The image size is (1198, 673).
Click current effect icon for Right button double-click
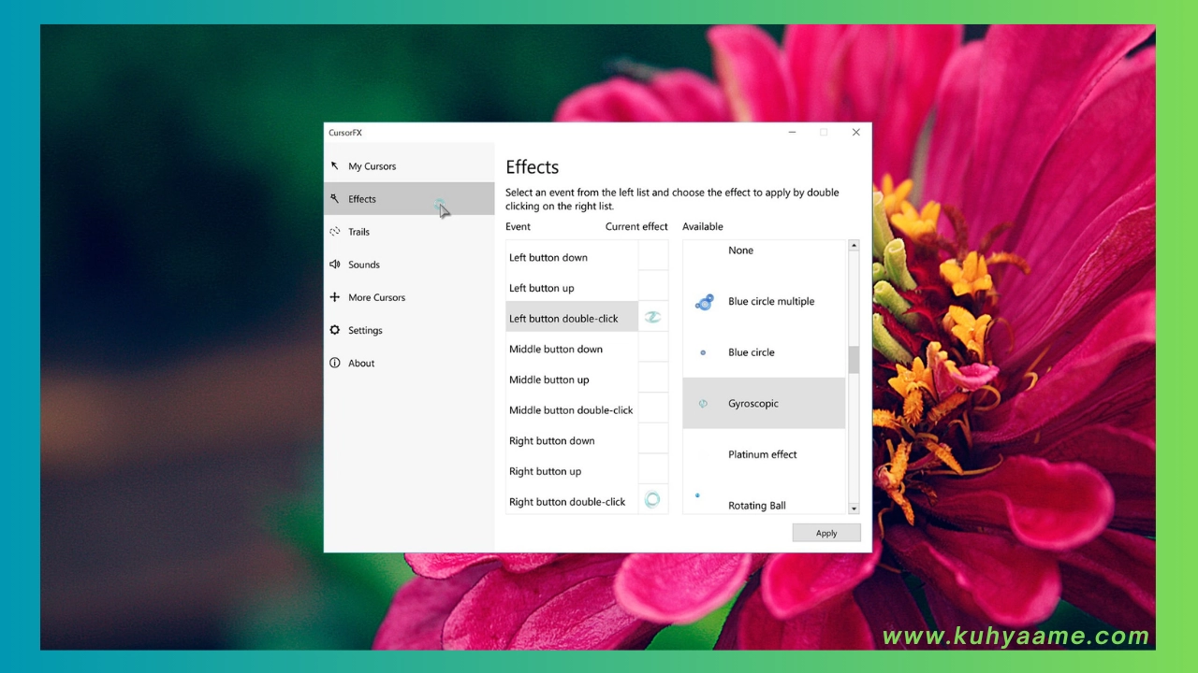pyautogui.click(x=652, y=500)
